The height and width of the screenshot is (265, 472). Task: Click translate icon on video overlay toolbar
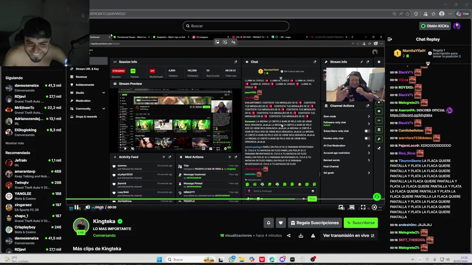233,42
